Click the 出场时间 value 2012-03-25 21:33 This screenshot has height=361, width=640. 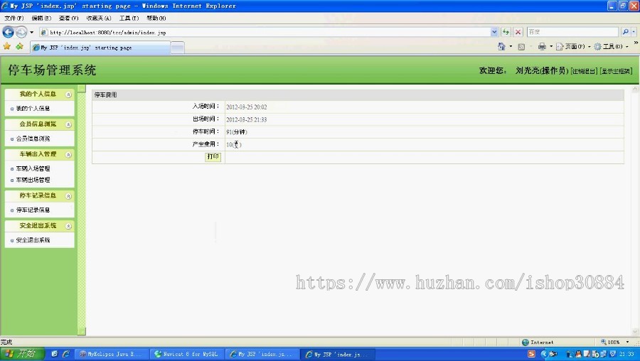click(247, 120)
